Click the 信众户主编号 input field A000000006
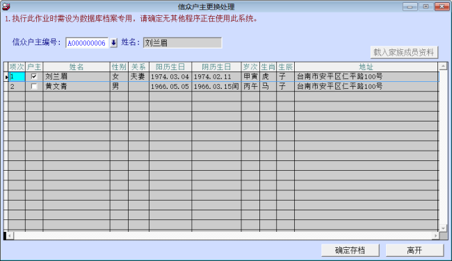The width and height of the screenshot is (452, 261). [87, 43]
